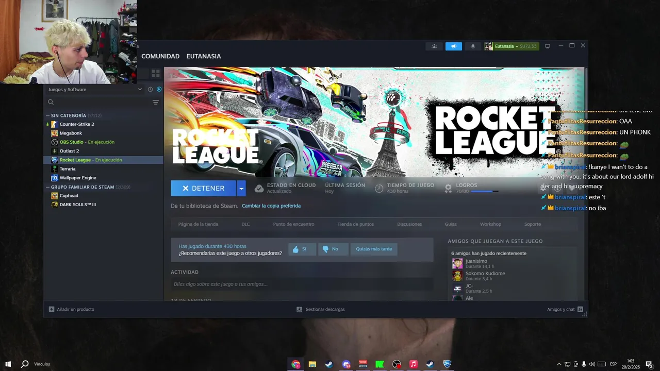The width and height of the screenshot is (660, 371).
Task: Open advanced library filters icon
Action: click(155, 102)
